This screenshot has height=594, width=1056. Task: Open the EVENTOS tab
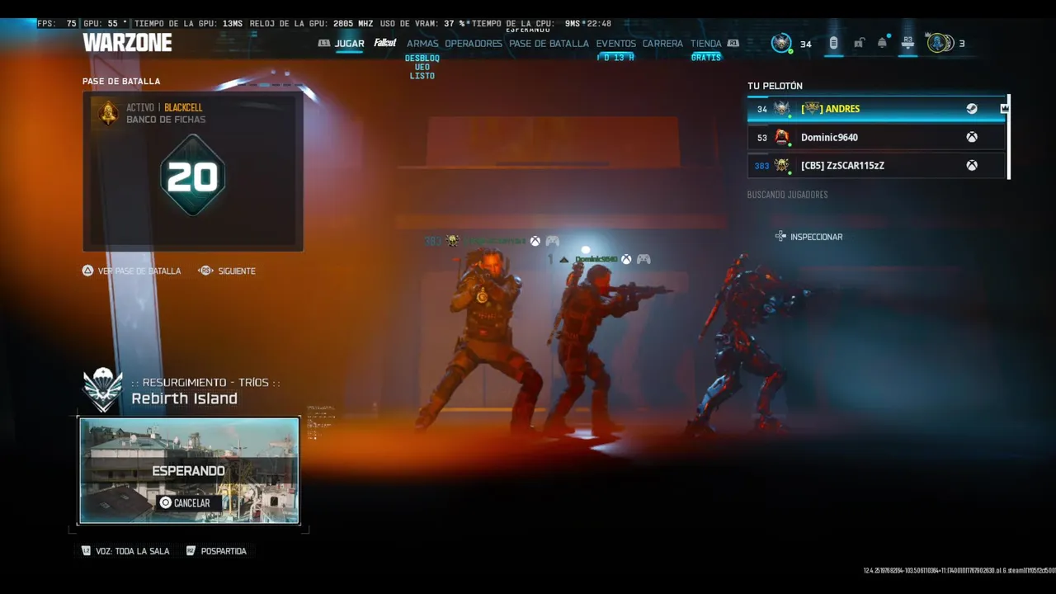click(x=616, y=44)
